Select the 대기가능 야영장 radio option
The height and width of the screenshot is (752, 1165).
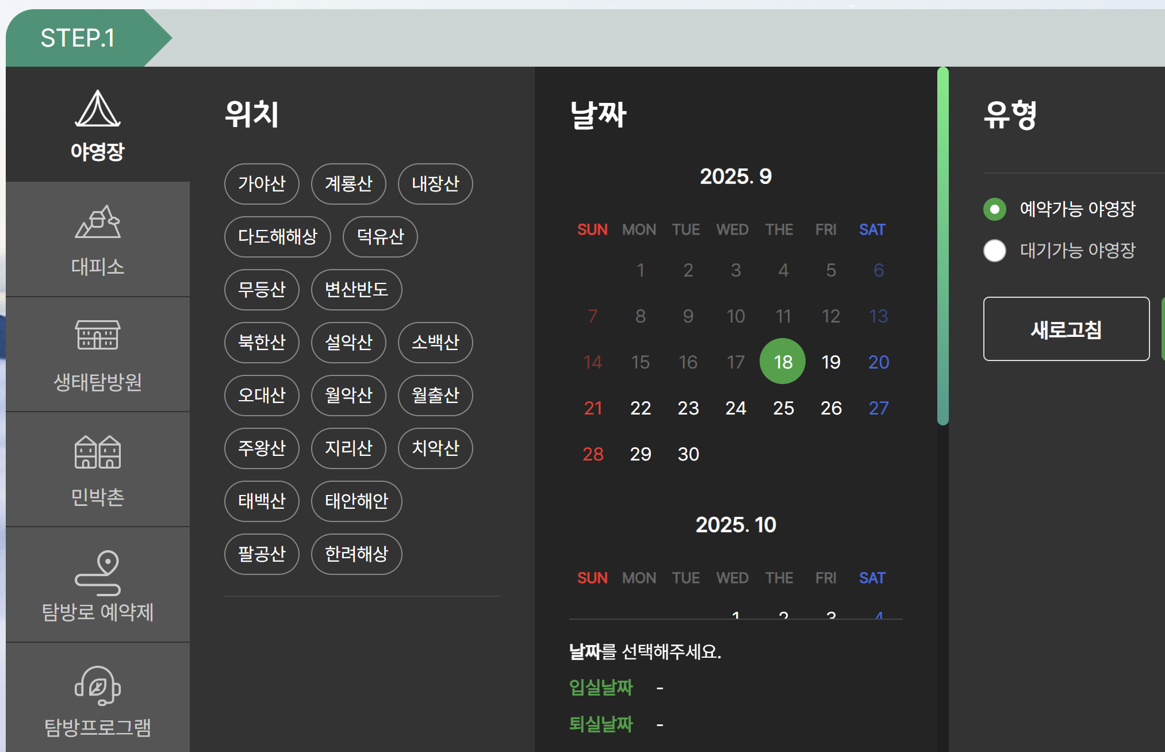[x=995, y=251]
